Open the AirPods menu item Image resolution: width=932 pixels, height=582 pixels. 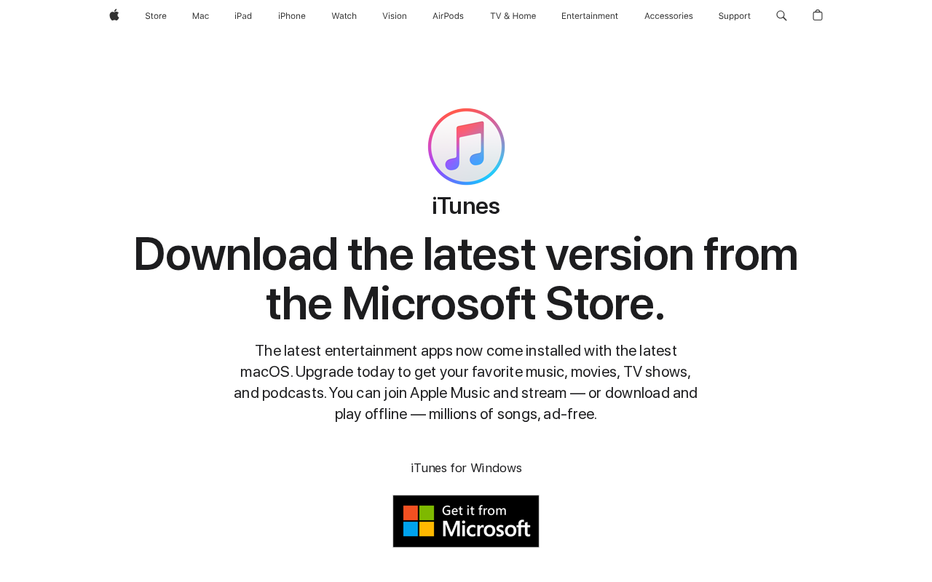click(448, 16)
